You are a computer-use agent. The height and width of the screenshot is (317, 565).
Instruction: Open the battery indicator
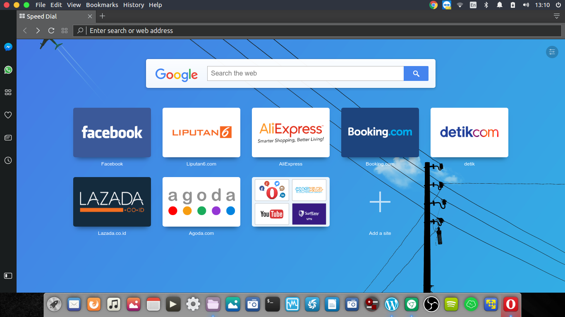(x=513, y=5)
